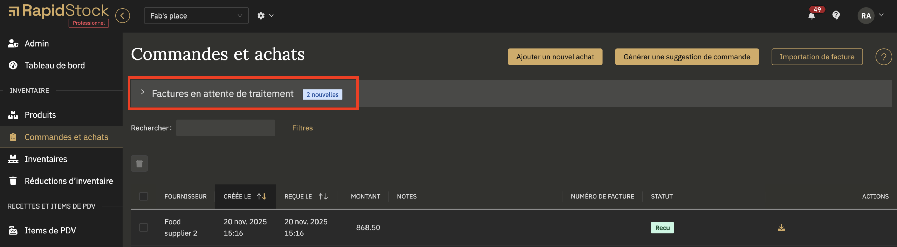
Task: Focus the Rechercher search field
Action: pyautogui.click(x=226, y=128)
